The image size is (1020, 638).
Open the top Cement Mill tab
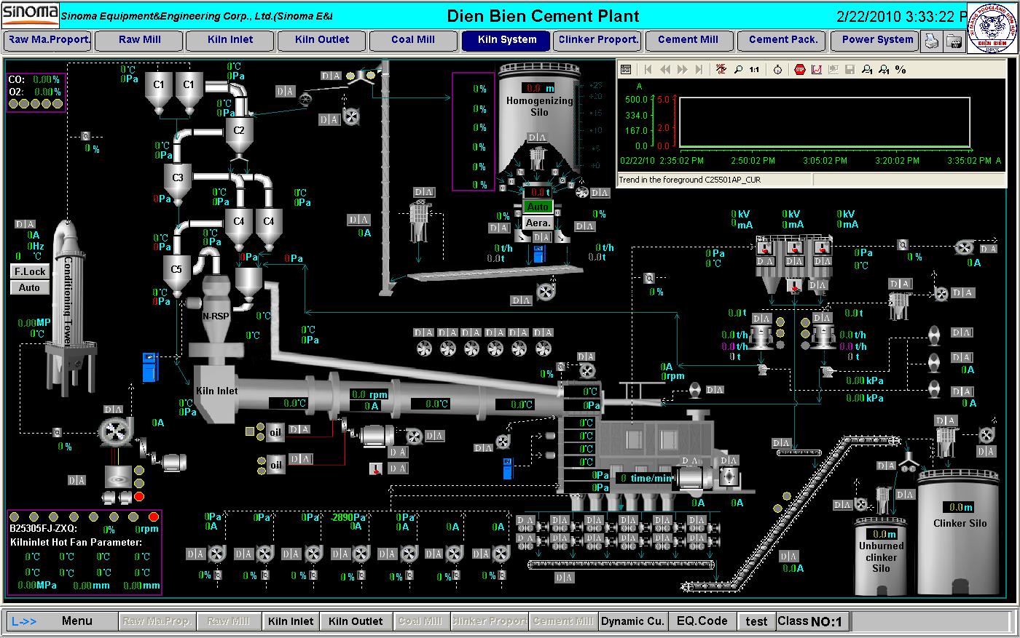point(689,41)
